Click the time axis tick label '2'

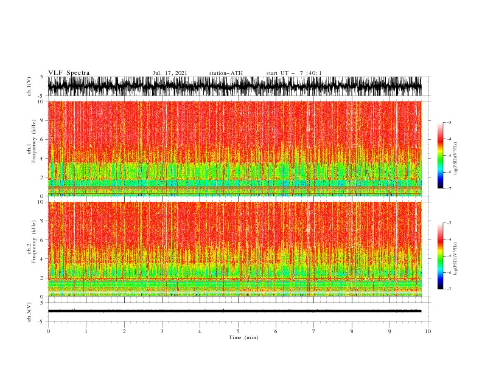click(124, 331)
